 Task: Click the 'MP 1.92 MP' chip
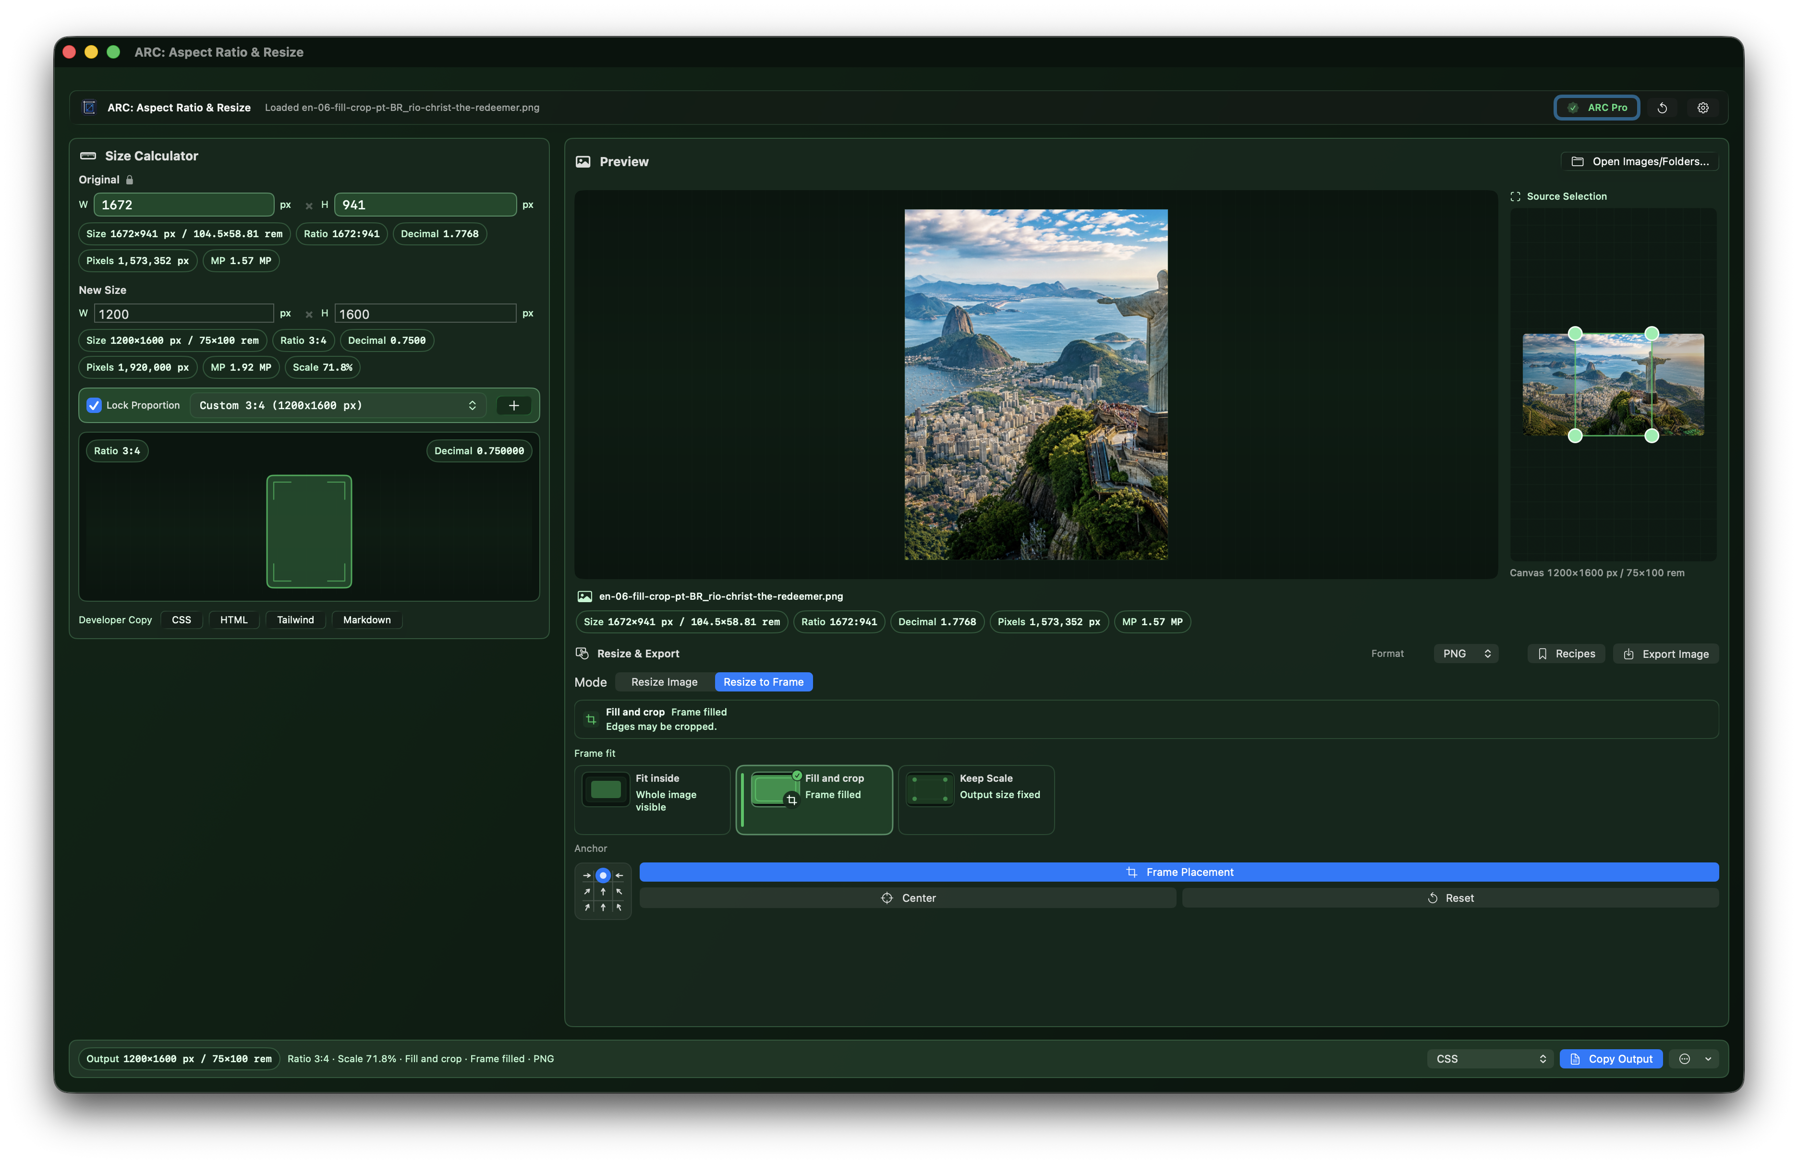point(241,367)
